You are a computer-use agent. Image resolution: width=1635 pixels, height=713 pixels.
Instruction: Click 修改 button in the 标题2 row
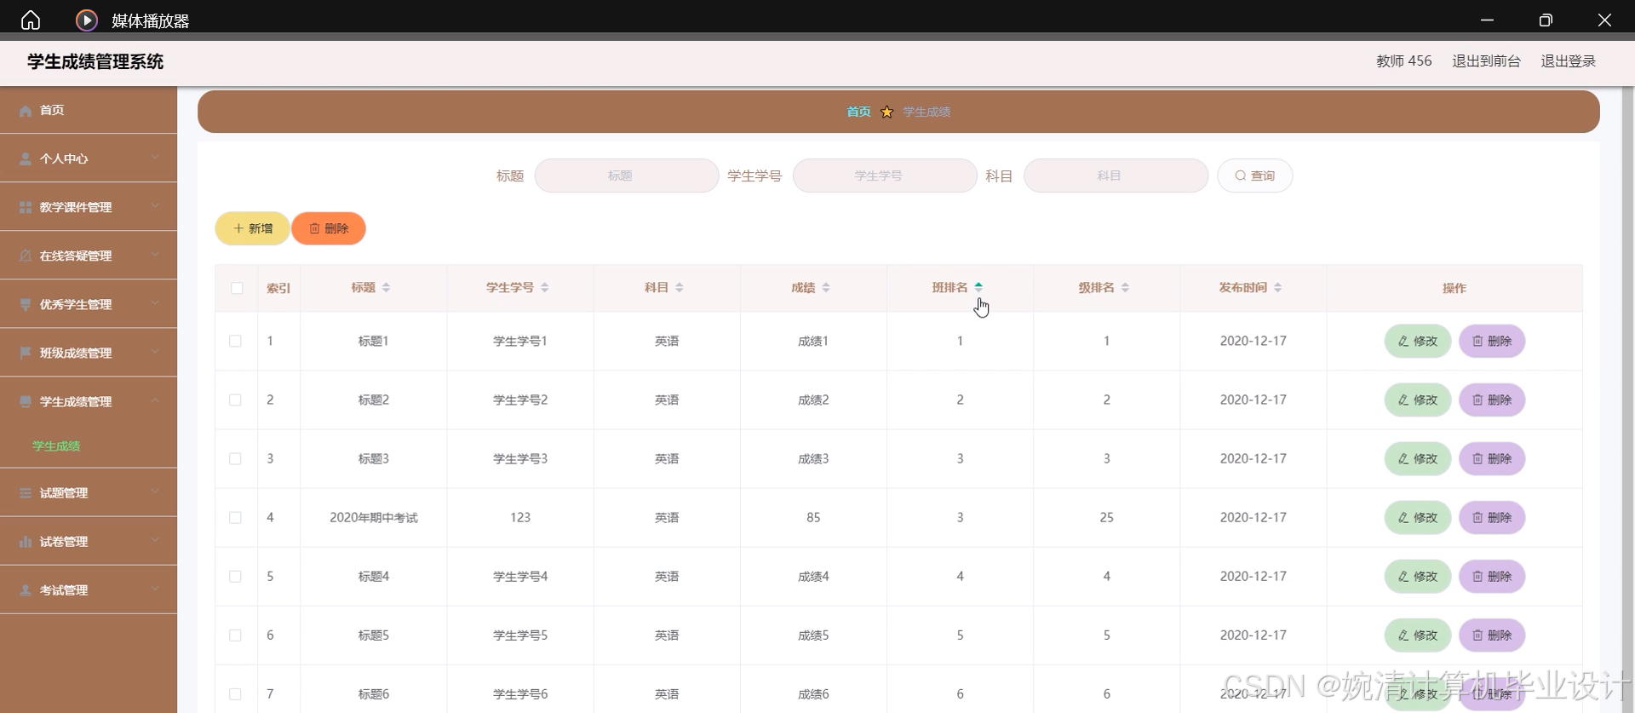pos(1418,400)
